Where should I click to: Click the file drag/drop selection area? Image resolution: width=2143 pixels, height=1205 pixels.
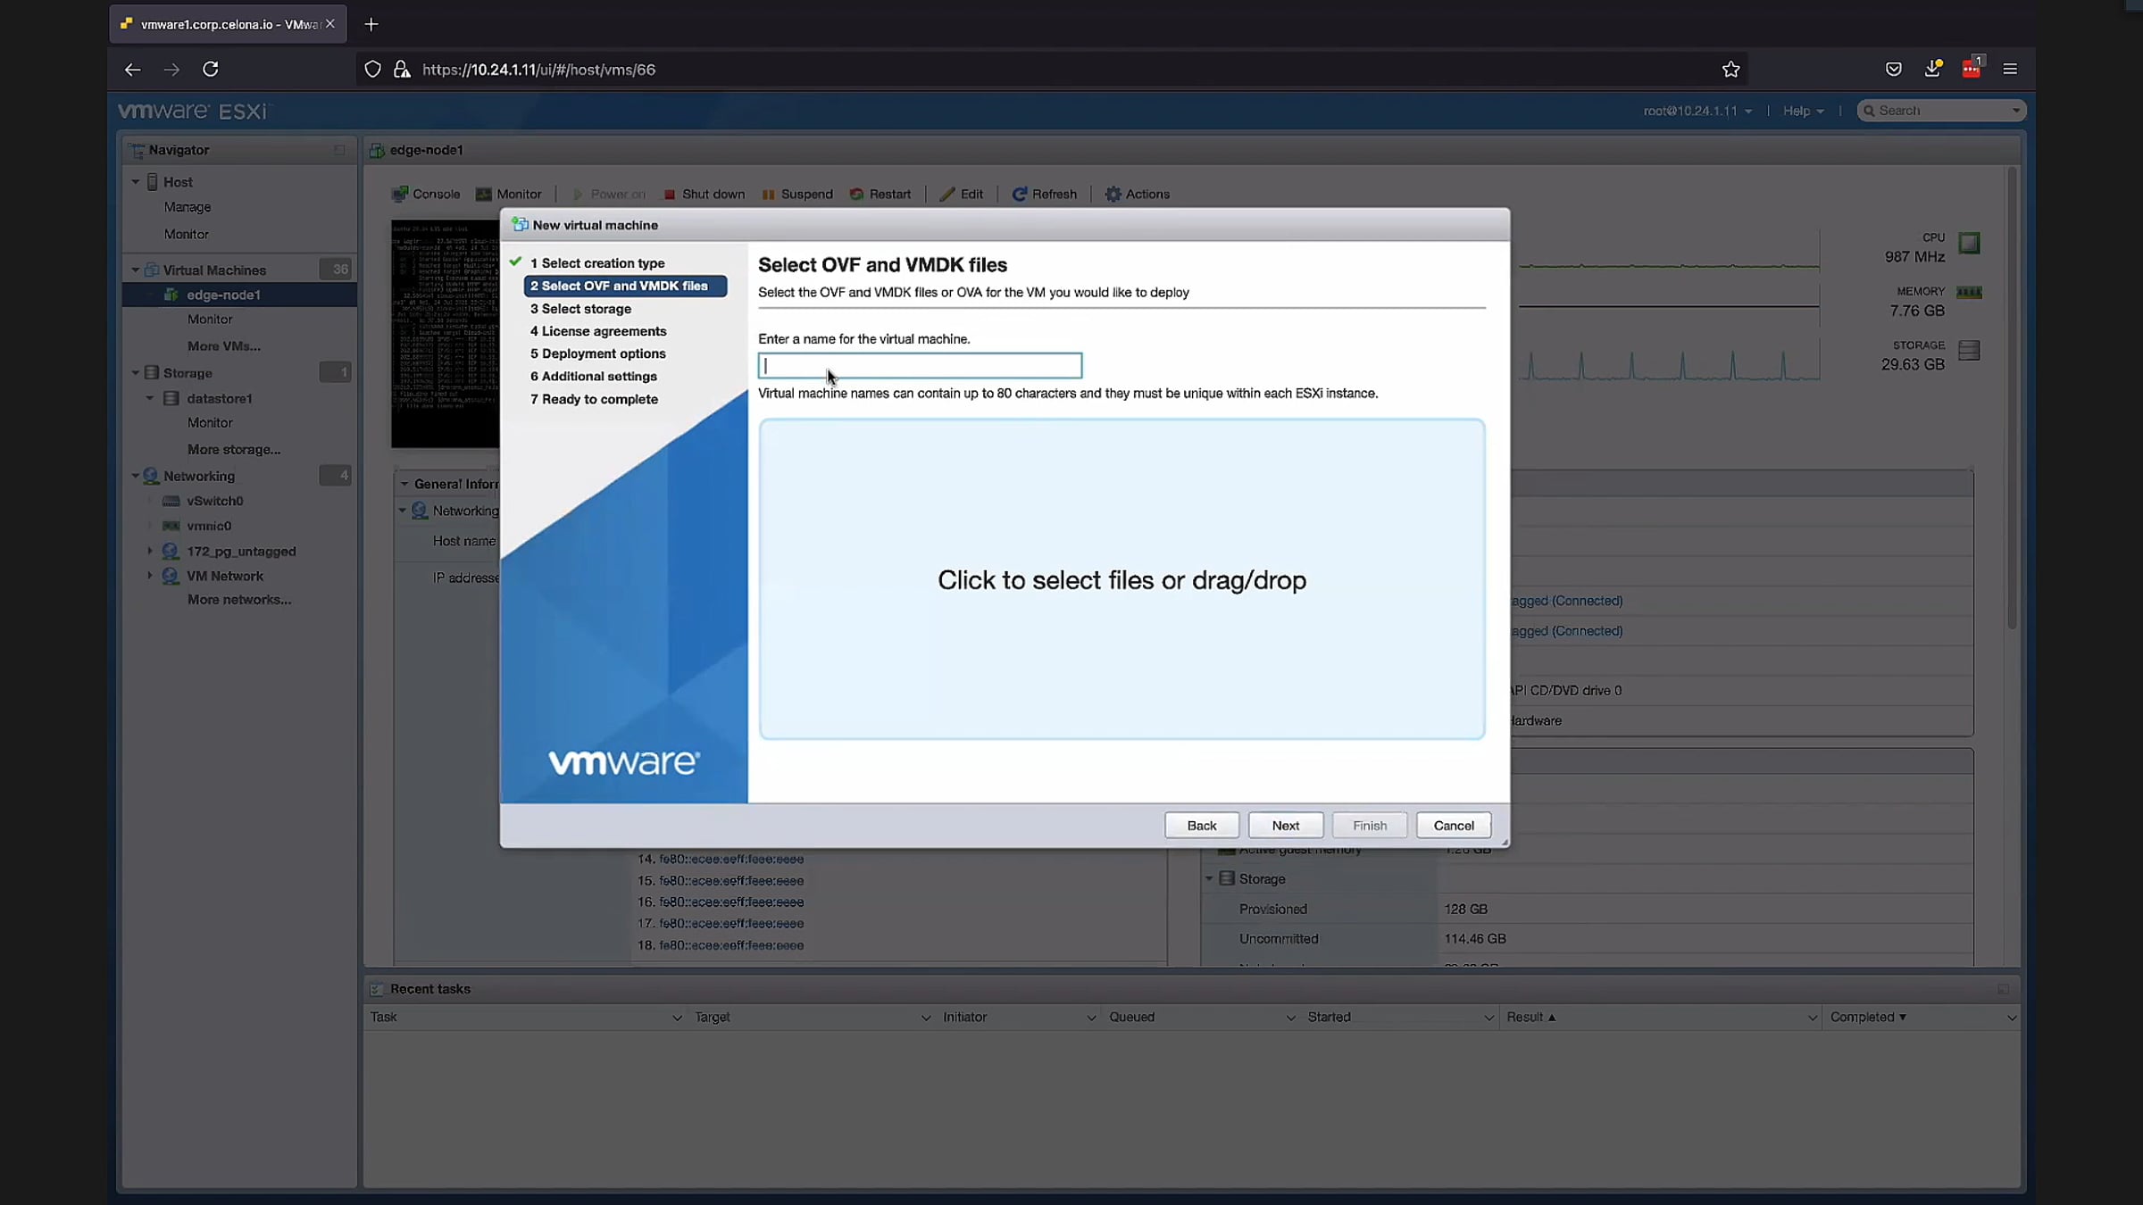(x=1122, y=580)
